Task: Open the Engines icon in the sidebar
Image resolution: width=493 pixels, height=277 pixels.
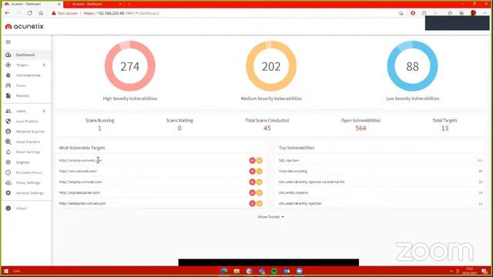Action: coord(8,162)
